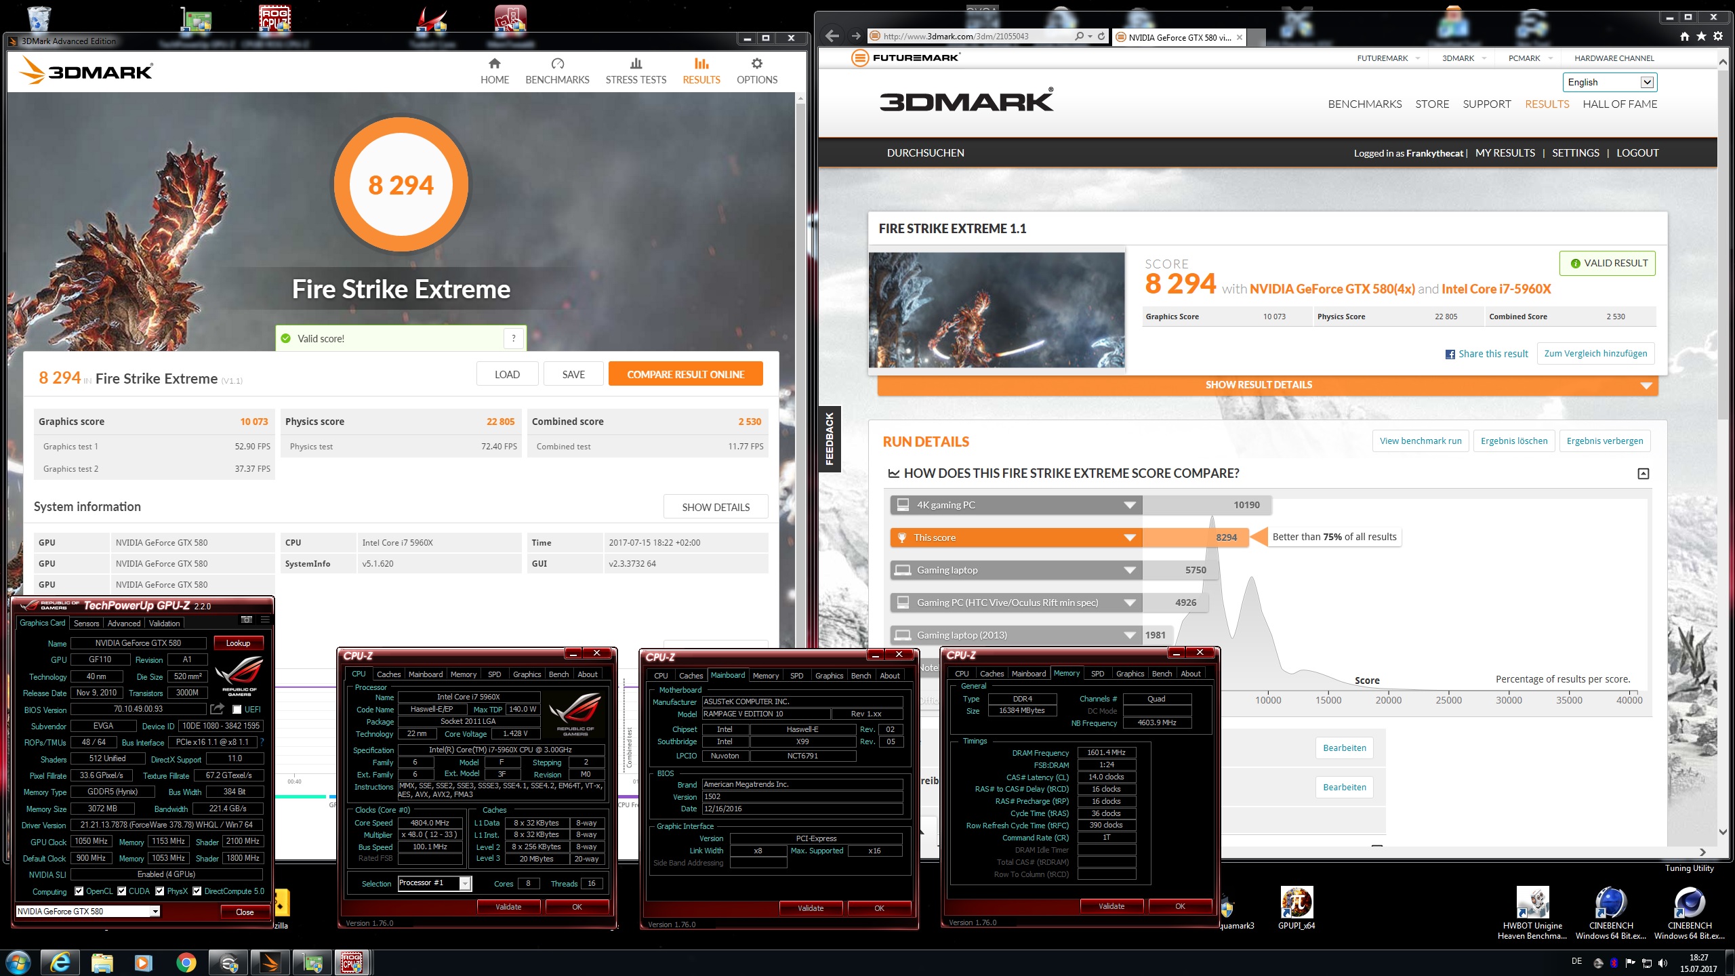The height and width of the screenshot is (976, 1735).
Task: Expand the This score comparison row
Action: click(1129, 537)
